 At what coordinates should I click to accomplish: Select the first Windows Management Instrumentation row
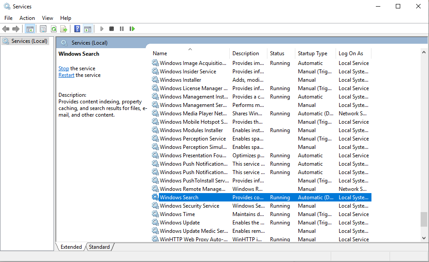point(261,97)
